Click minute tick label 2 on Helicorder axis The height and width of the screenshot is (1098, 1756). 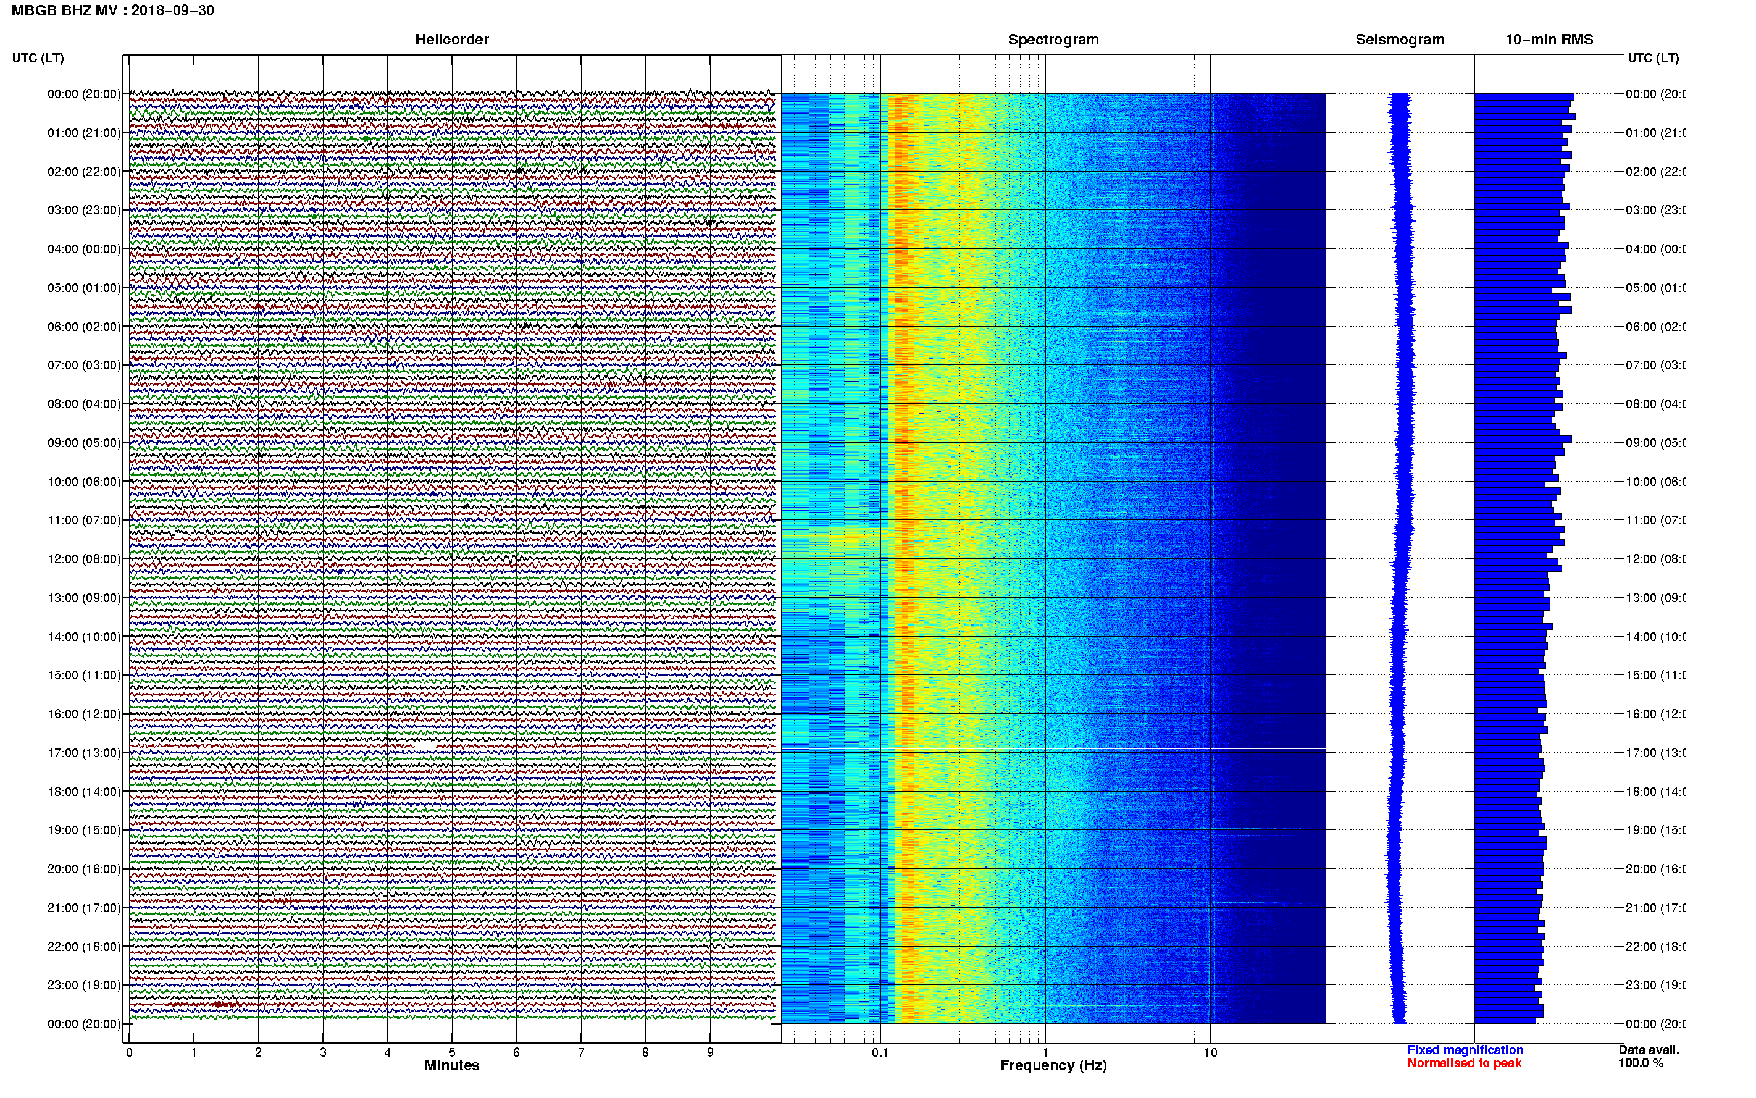[259, 1052]
